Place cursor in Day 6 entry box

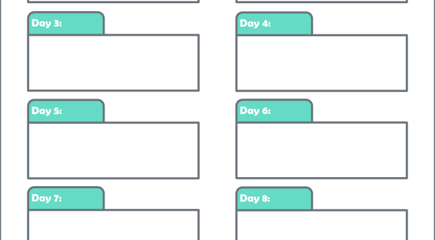tap(321, 150)
